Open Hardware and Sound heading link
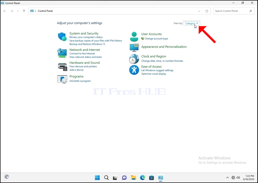The height and width of the screenshot is (183, 258). click(x=84, y=63)
